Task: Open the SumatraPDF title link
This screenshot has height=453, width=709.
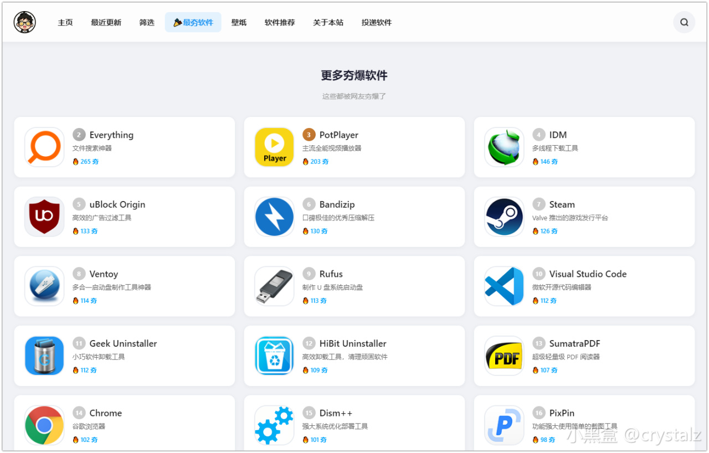Action: click(575, 343)
